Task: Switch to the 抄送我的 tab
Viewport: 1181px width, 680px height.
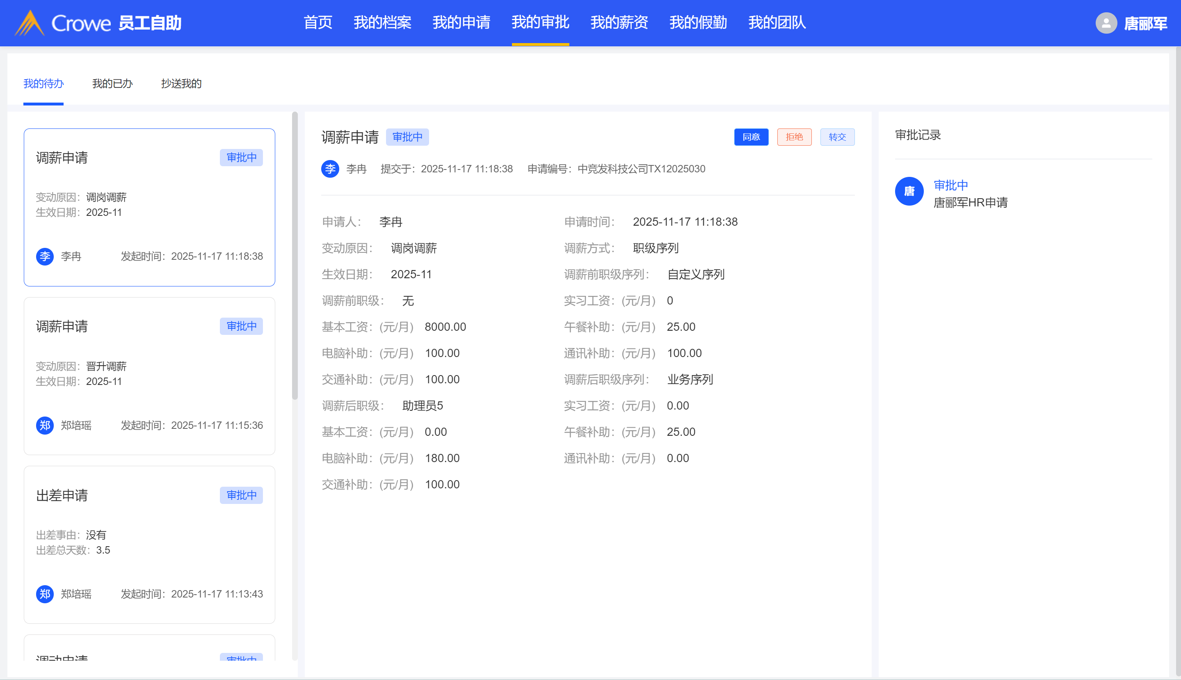Action: 181,84
